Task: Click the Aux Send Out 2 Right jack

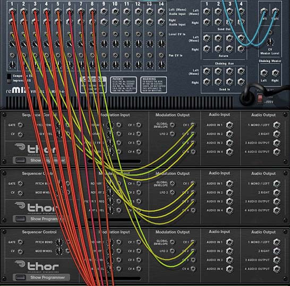Action: click(x=218, y=22)
